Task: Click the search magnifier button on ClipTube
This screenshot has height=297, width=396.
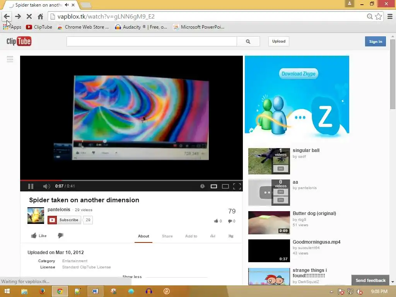Action: tap(248, 41)
